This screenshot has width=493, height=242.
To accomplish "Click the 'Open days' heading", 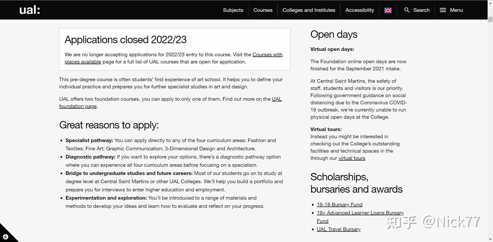I will [334, 34].
